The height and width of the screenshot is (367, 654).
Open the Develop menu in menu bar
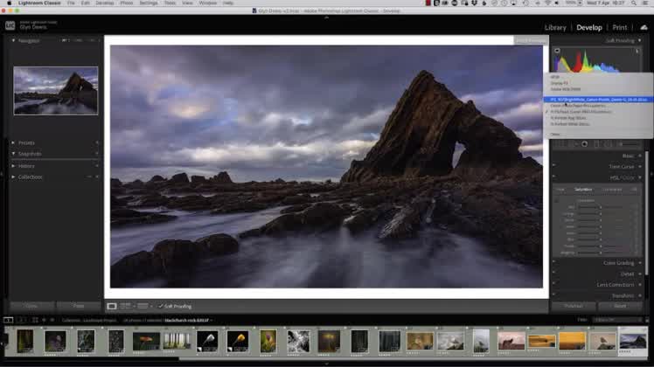[x=105, y=3]
